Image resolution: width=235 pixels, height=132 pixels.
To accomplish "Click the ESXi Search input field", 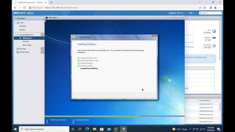I will (x=210, y=13).
